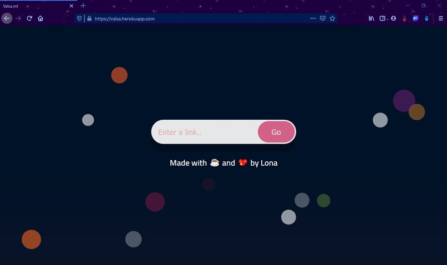Close the Valsa.ml tab
This screenshot has height=265, width=447.
click(72, 6)
